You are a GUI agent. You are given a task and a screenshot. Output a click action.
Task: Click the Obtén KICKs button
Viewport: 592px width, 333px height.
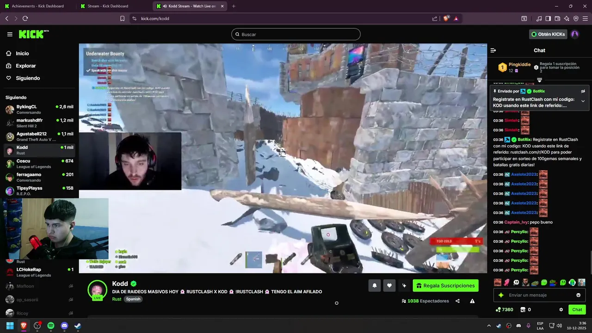548,34
